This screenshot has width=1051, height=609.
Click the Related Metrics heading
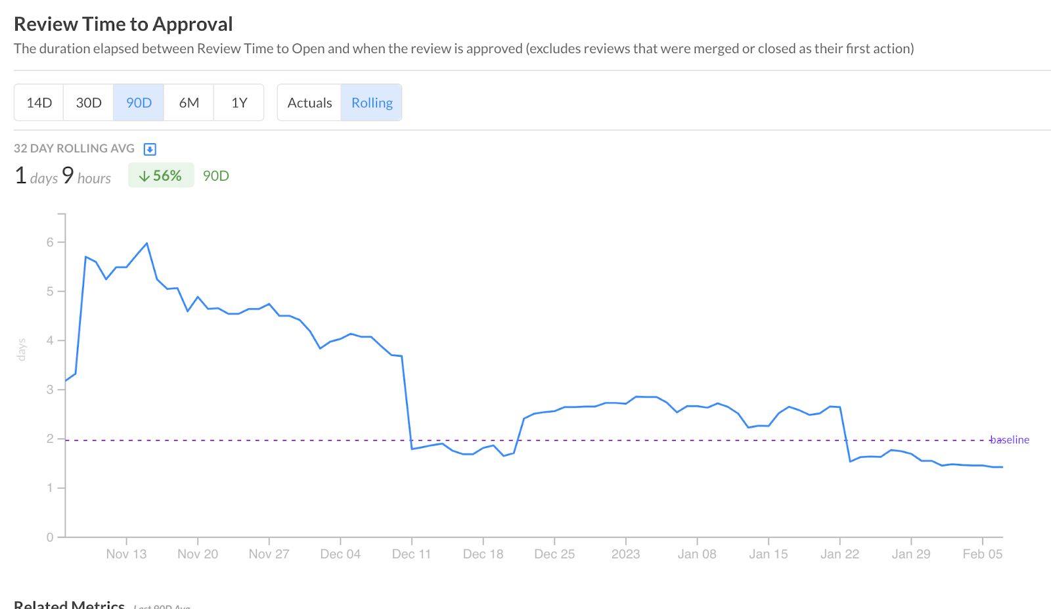pyautogui.click(x=70, y=604)
